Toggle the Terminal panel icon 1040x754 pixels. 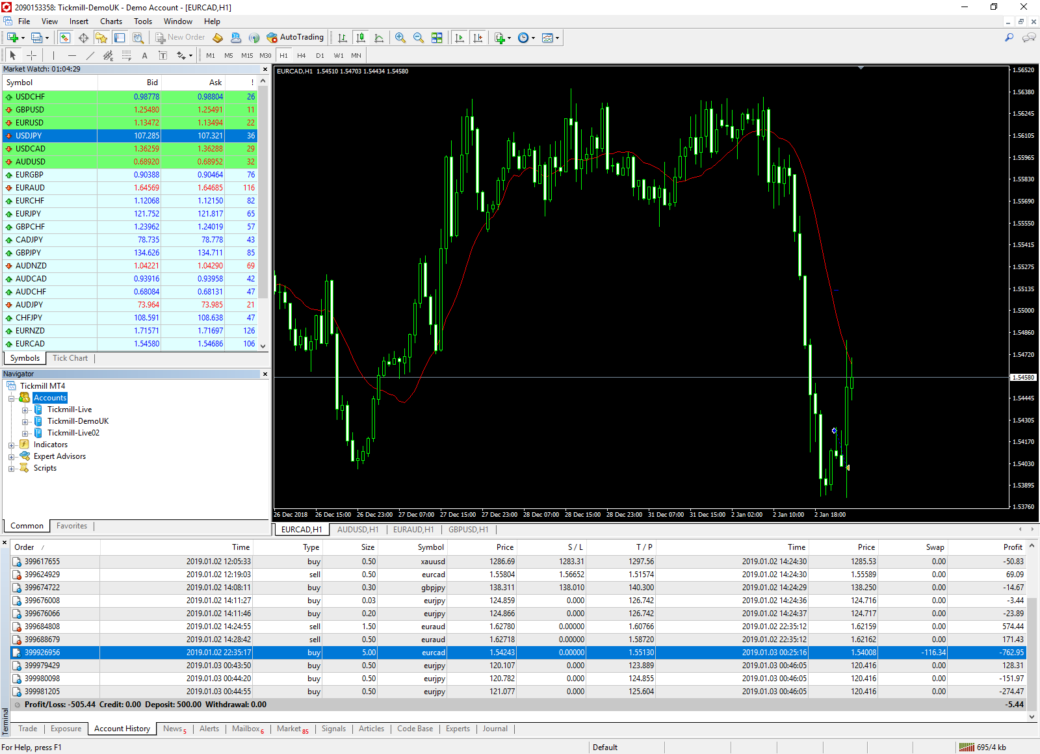[120, 38]
